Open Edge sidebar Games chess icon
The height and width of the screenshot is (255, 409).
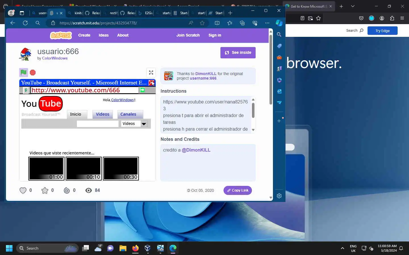click(x=279, y=69)
